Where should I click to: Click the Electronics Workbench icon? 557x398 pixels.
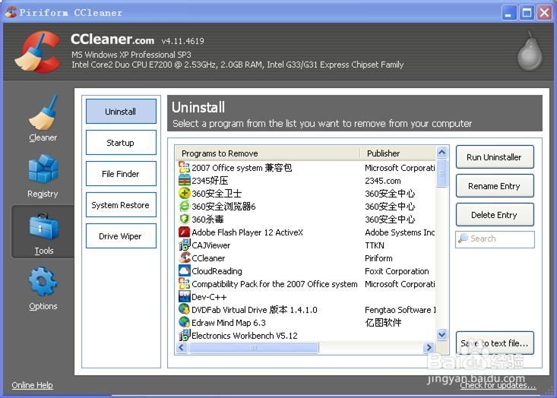[184, 335]
